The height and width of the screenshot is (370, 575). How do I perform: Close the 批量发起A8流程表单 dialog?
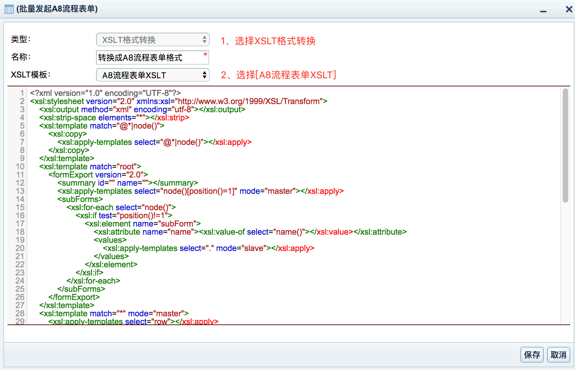point(569,9)
